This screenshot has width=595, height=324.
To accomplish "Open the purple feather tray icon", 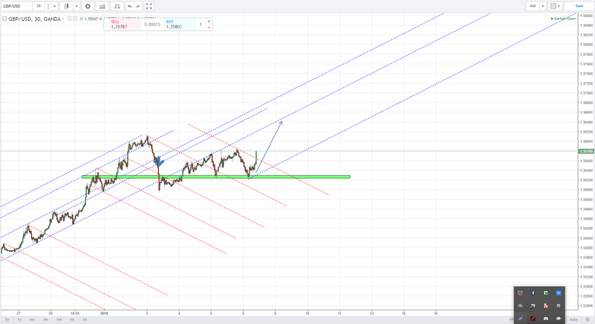I will [521, 318].
